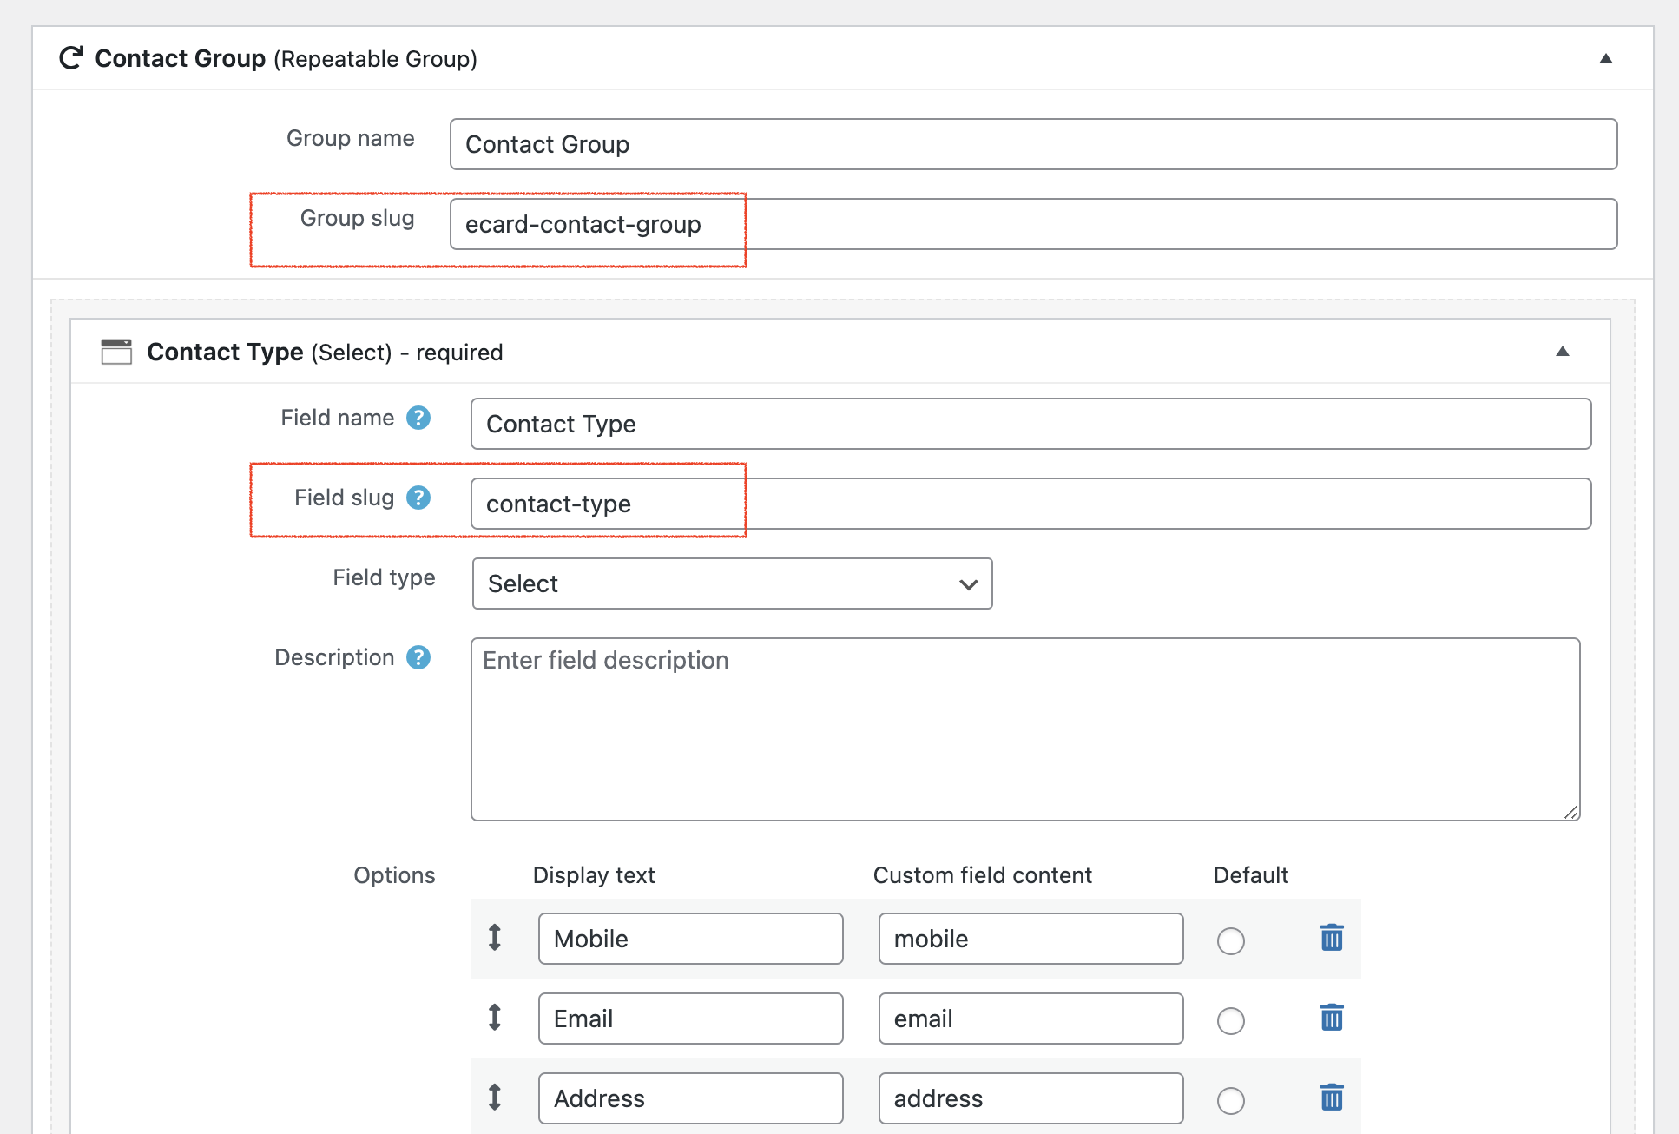
Task: Edit the Address display text field
Action: [x=691, y=1098]
